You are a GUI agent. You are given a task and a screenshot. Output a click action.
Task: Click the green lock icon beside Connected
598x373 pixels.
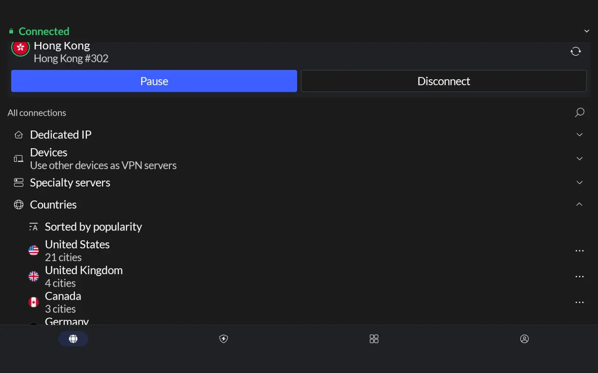(x=11, y=31)
